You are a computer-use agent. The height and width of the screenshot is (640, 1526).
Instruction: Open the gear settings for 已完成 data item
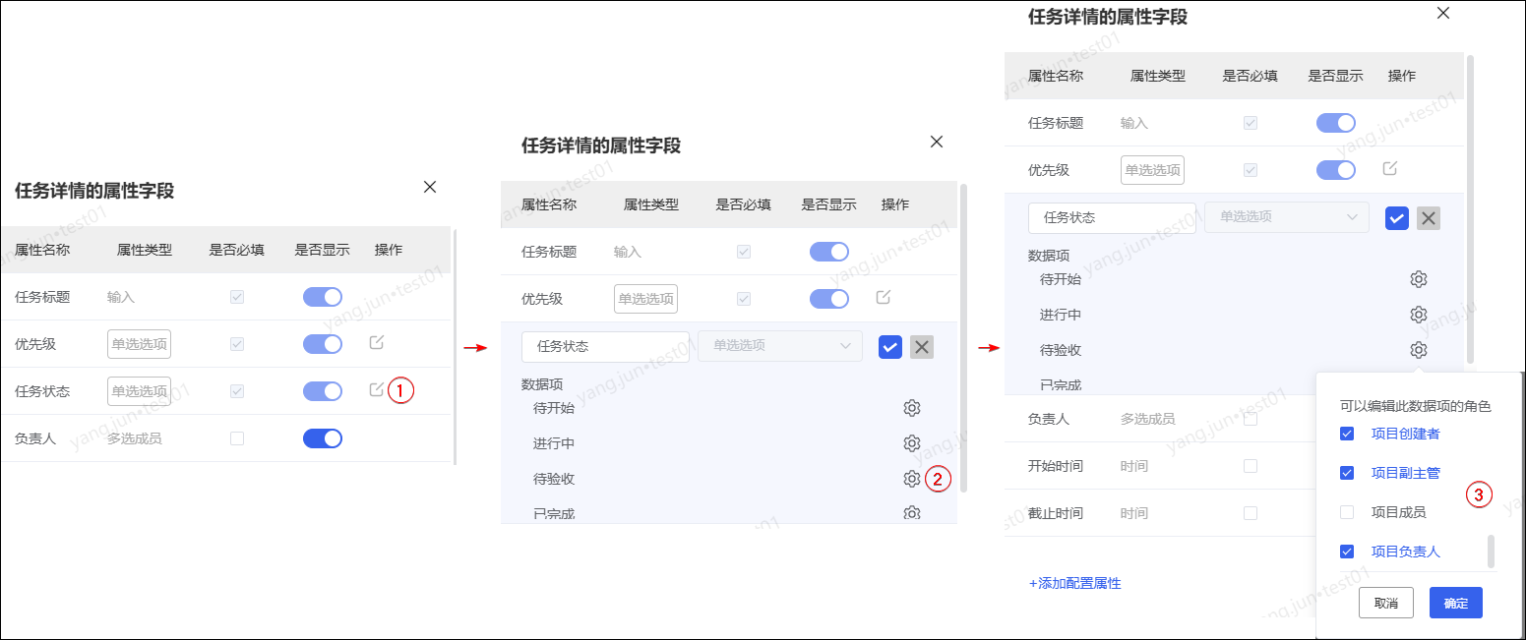coord(911,512)
